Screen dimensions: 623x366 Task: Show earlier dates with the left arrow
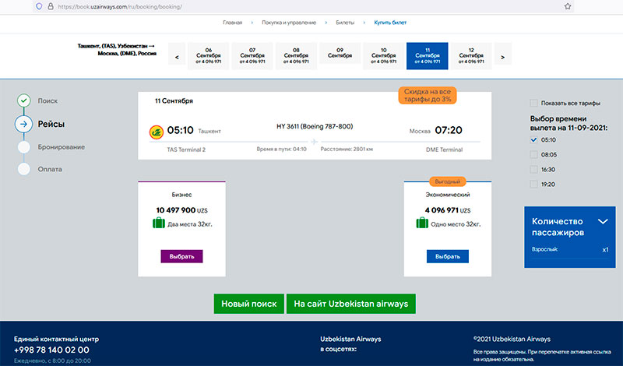(x=178, y=57)
